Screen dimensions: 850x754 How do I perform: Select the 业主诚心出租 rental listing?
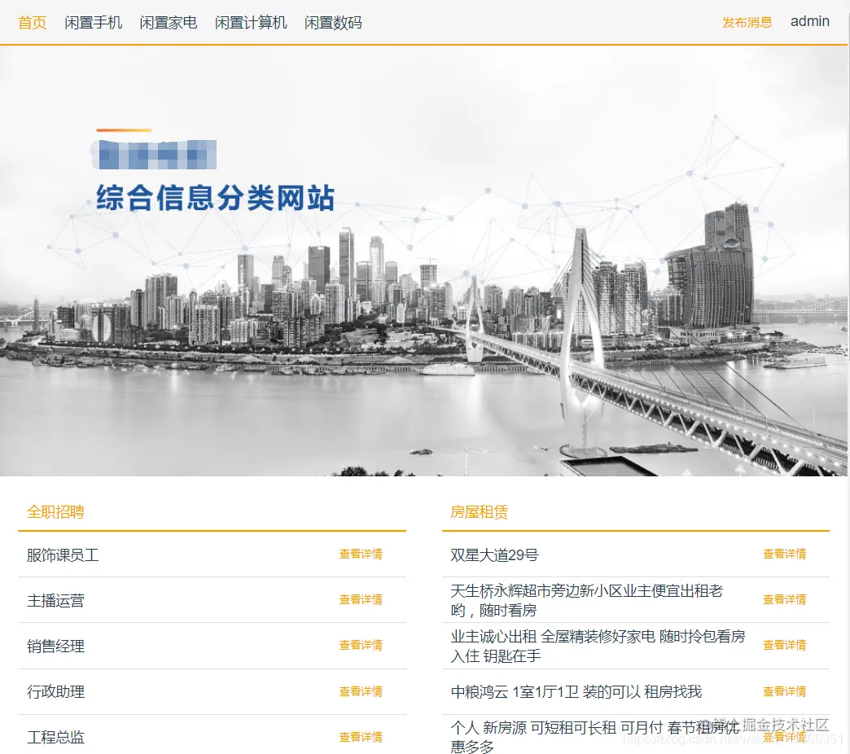click(598, 647)
